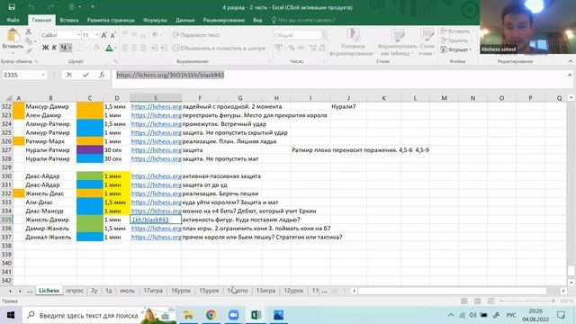Switch to Normal view in status bar

point(464,301)
